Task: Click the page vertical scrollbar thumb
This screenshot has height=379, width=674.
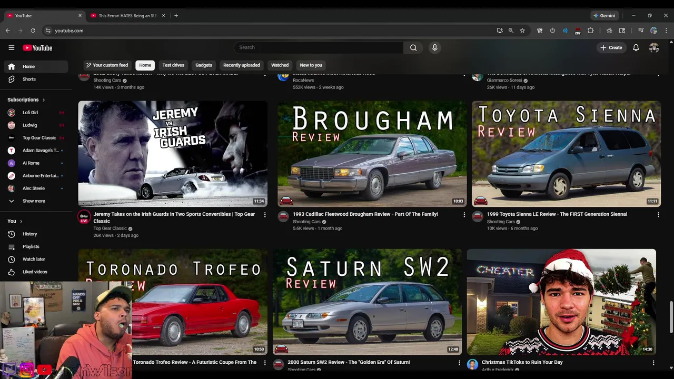Action: (671, 317)
